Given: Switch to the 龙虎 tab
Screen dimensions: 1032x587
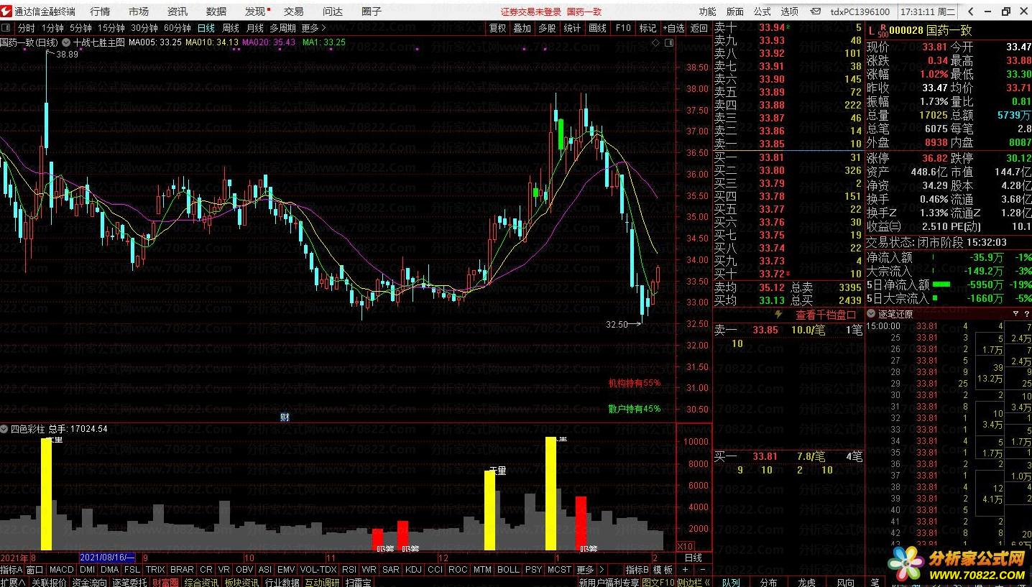Looking at the screenshot, I should [807, 582].
